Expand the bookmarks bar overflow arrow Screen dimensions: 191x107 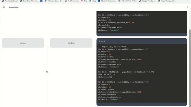point(188,1)
